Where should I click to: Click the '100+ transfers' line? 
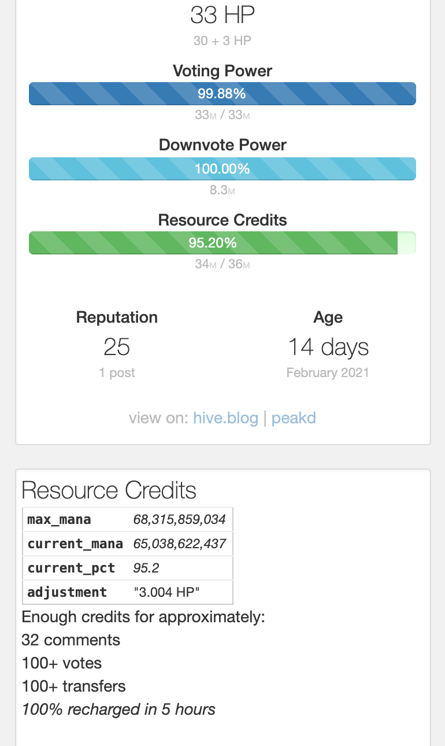click(73, 686)
